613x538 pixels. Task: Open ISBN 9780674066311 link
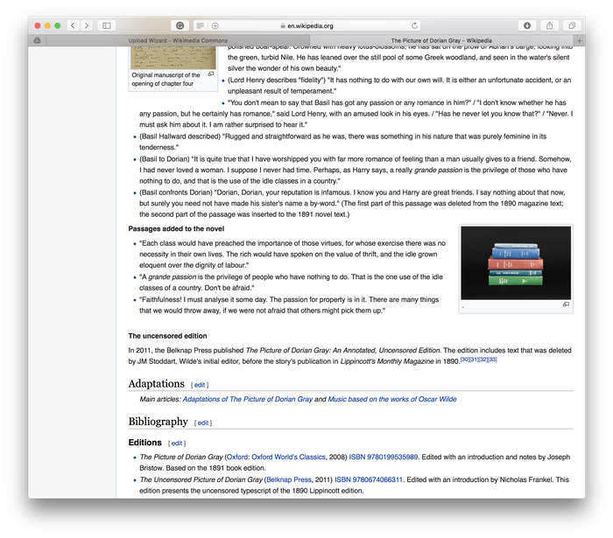coord(369,479)
